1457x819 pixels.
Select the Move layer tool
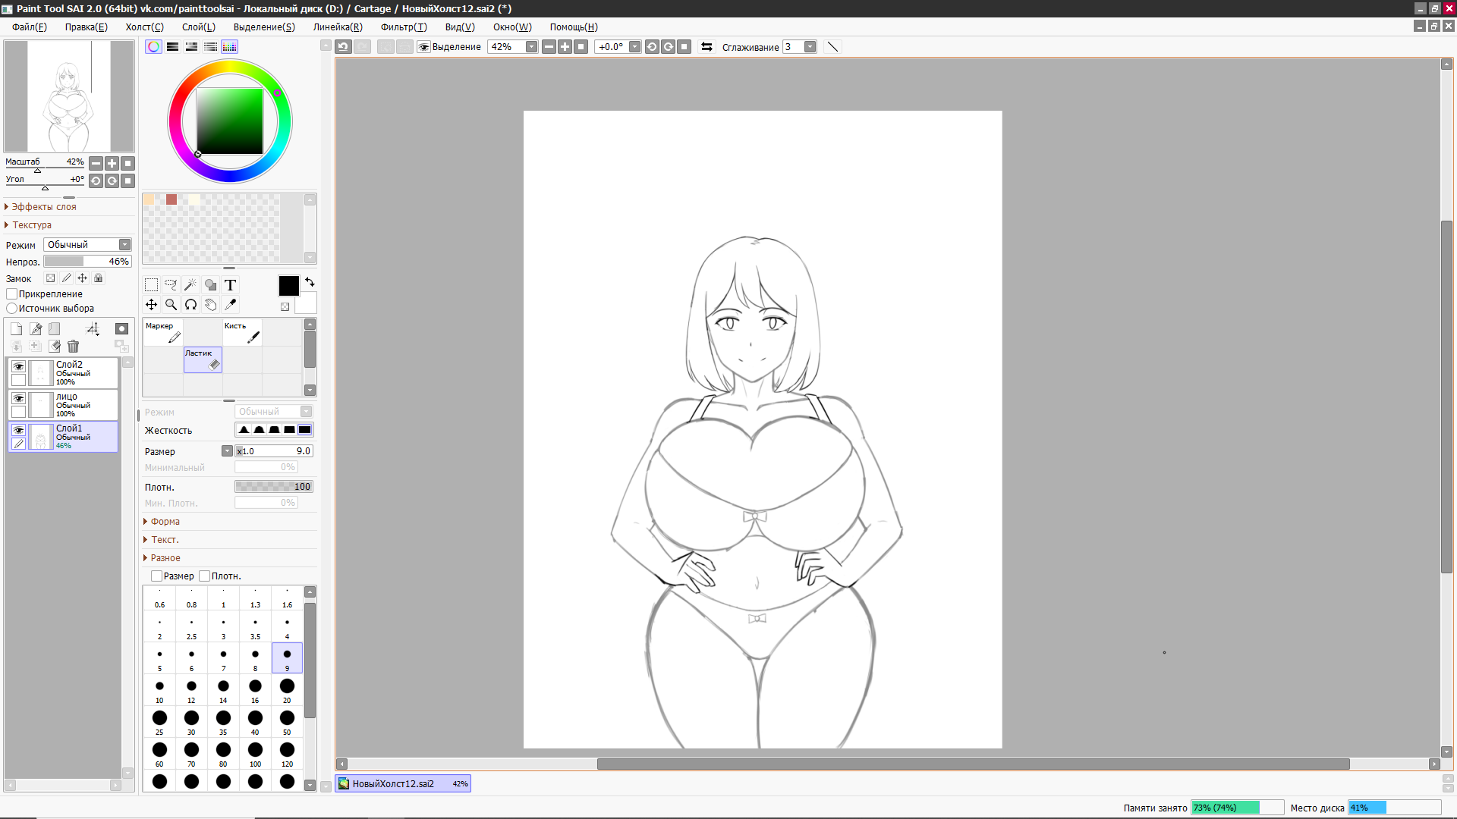pos(151,305)
